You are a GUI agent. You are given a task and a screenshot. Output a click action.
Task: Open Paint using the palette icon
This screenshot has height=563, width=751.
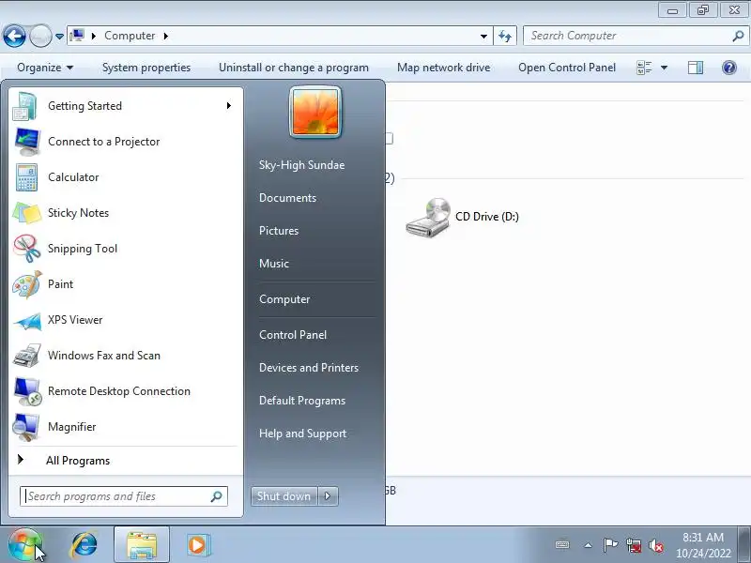[x=27, y=284]
